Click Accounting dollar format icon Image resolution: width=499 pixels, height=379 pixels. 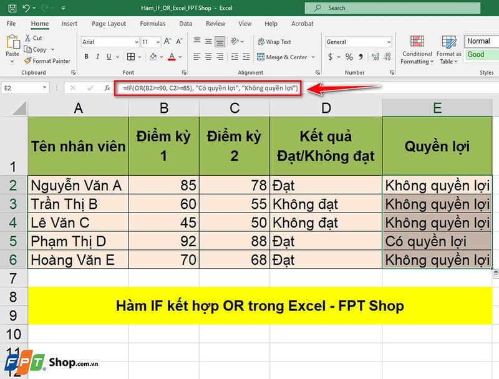[331, 57]
